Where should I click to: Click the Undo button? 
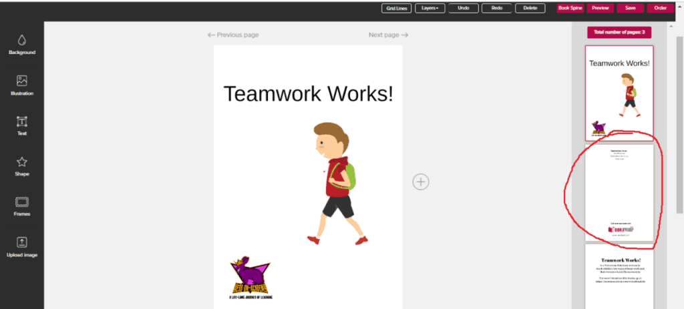coord(464,8)
